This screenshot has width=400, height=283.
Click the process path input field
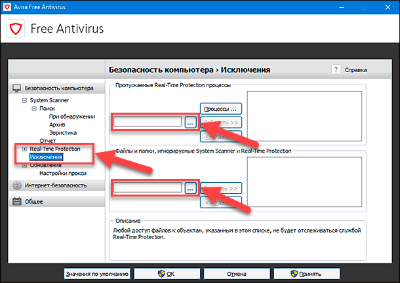pyautogui.click(x=148, y=122)
